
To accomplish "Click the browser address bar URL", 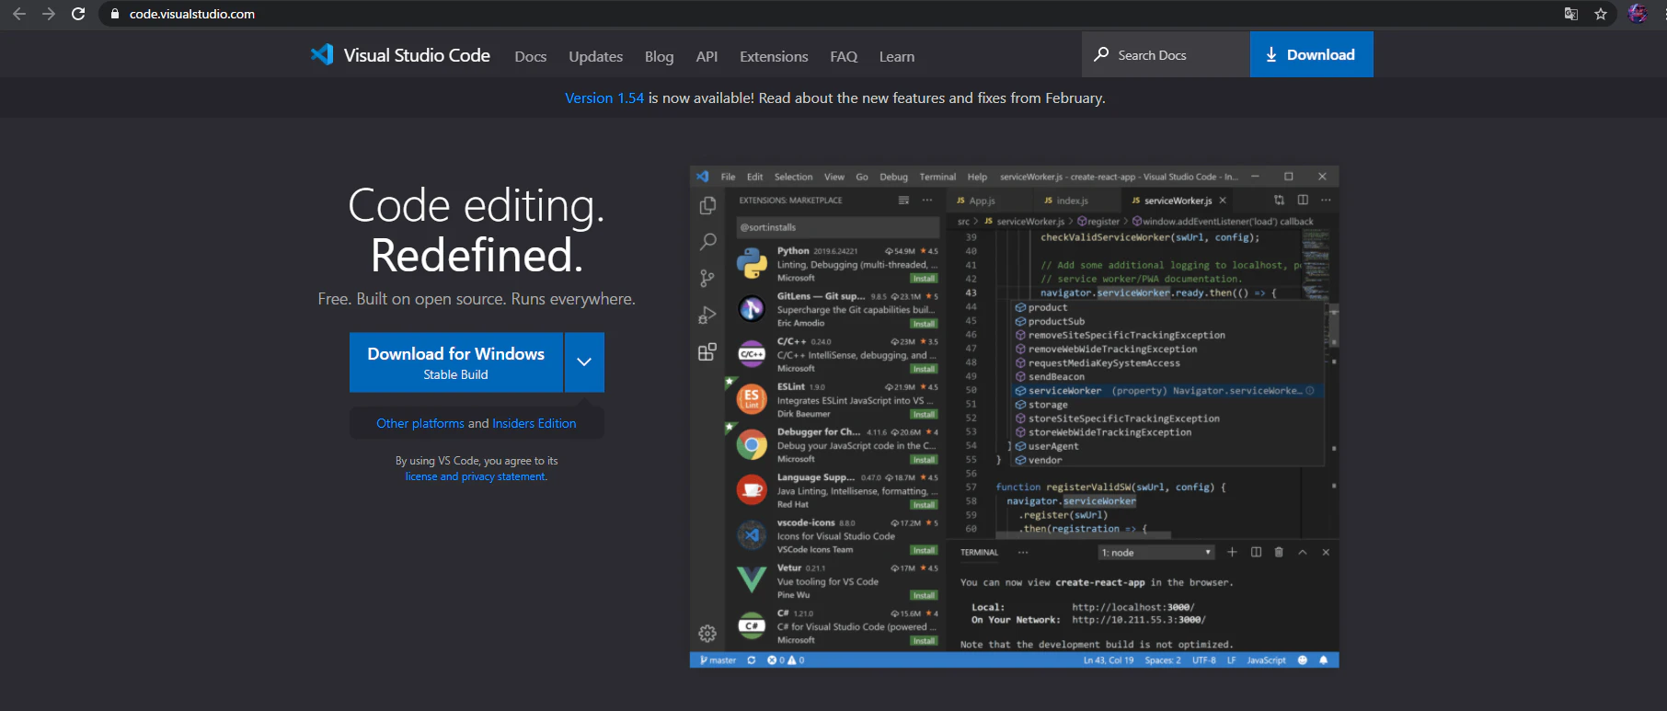I will tap(192, 14).
